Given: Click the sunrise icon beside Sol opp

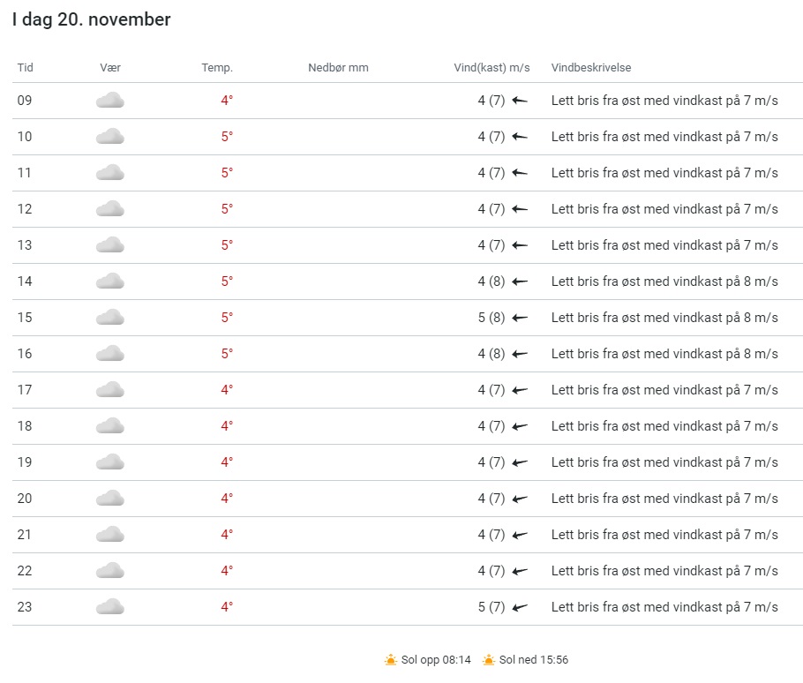Looking at the screenshot, I should (x=391, y=660).
